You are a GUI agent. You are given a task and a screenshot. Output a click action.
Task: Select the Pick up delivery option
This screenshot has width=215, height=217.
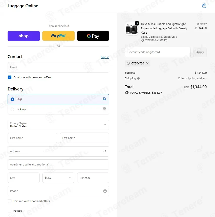[x=58, y=109]
